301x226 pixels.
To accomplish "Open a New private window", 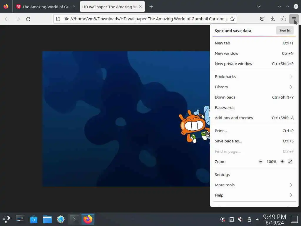I will tap(254, 64).
